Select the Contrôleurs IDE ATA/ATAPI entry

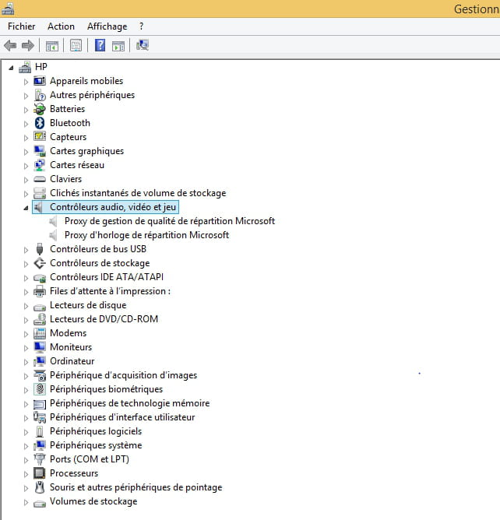pyautogui.click(x=107, y=277)
